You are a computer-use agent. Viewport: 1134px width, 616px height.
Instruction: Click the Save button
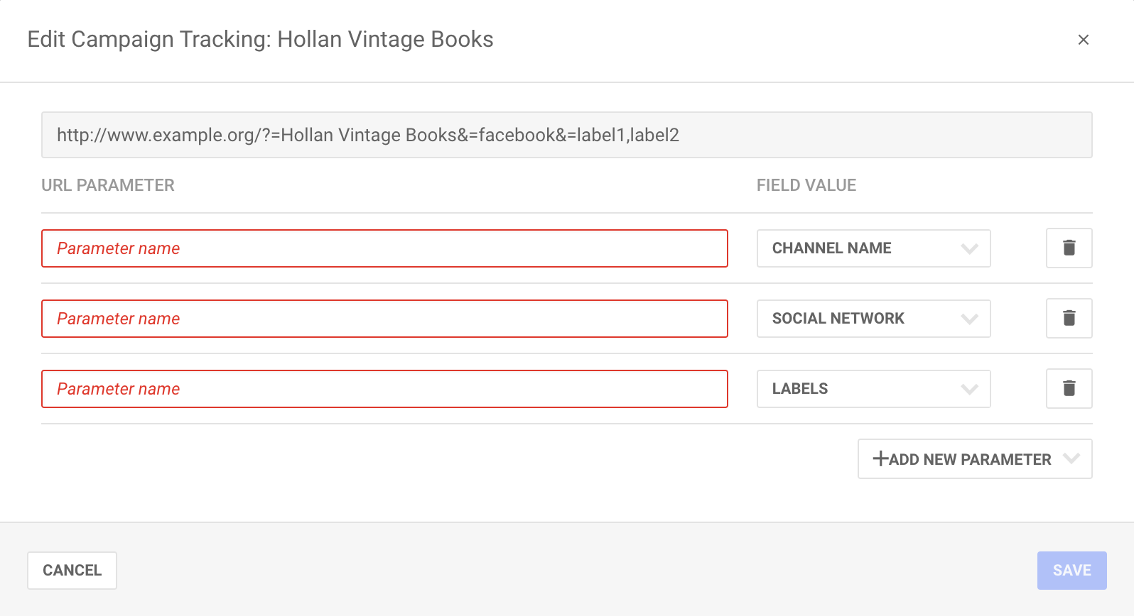(1071, 571)
